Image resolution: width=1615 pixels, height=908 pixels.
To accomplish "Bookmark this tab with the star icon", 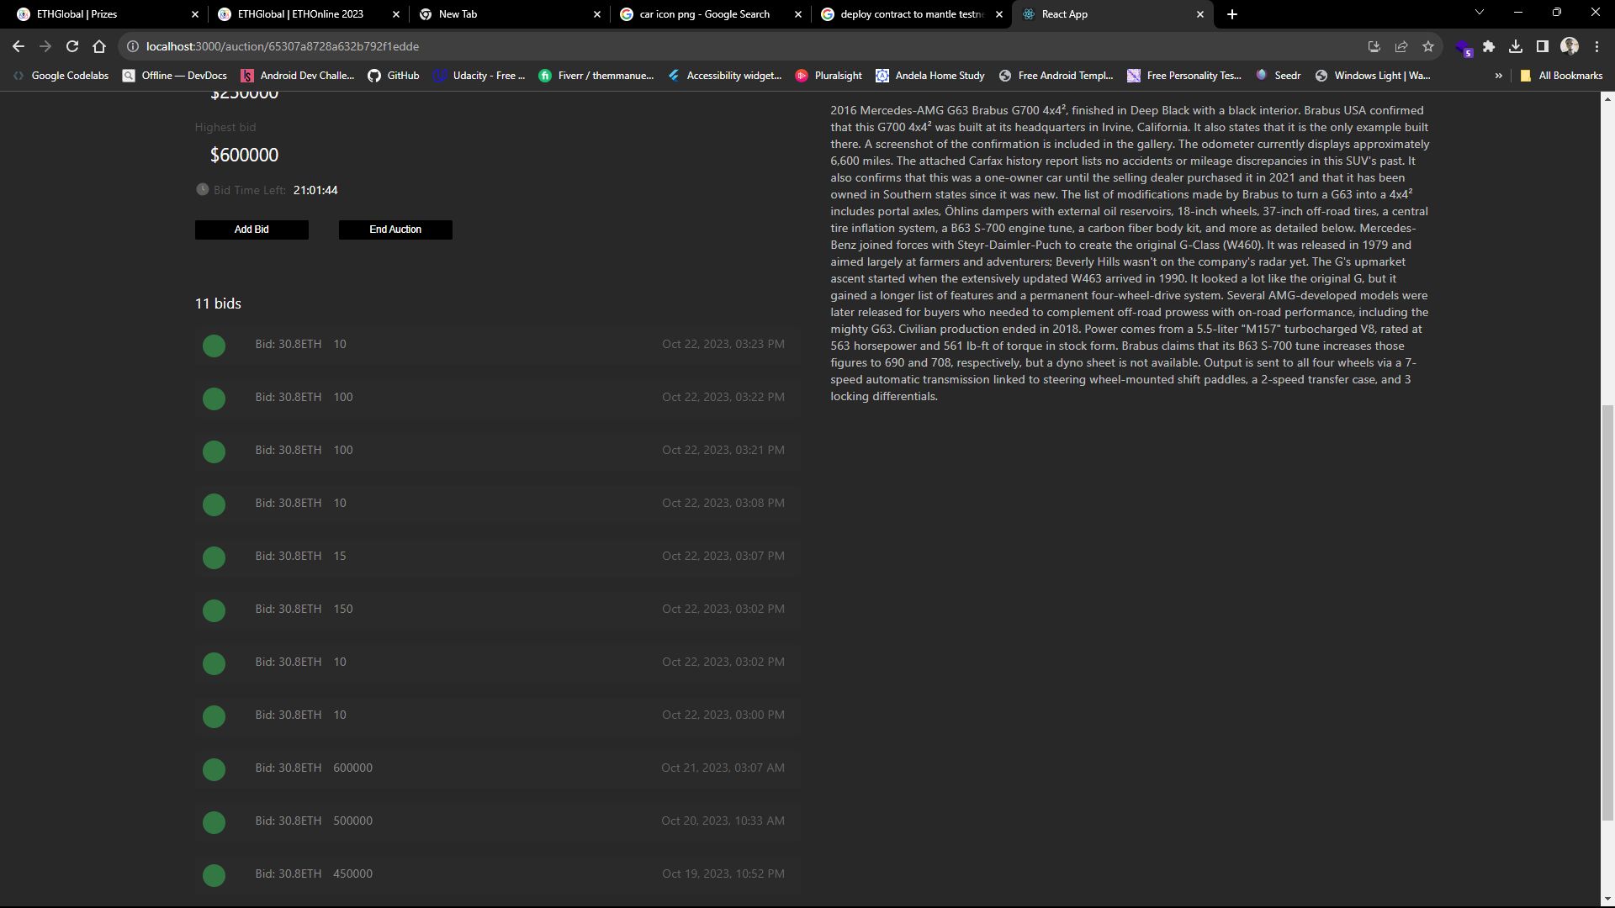I will pyautogui.click(x=1428, y=46).
